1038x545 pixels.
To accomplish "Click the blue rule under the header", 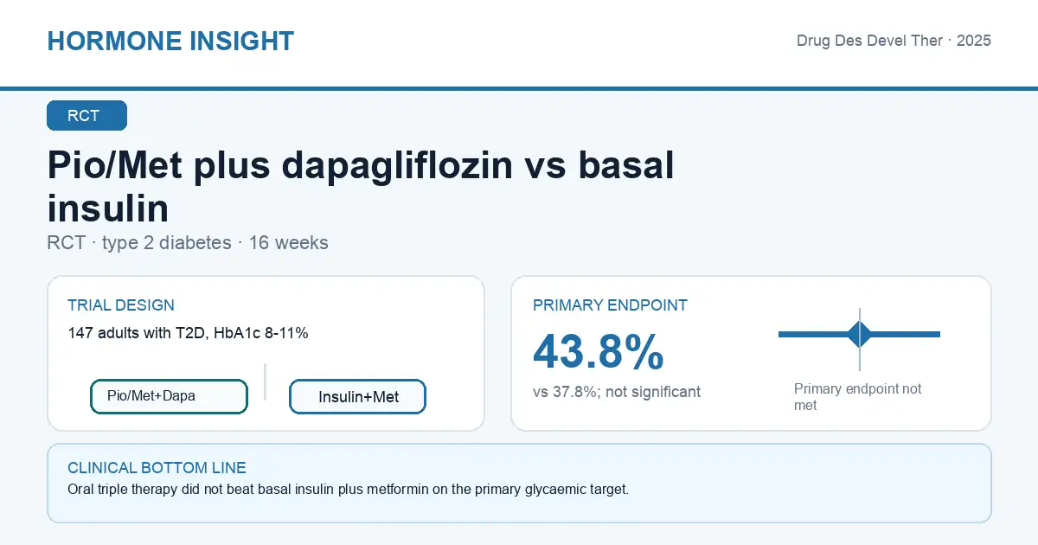I will (519, 88).
